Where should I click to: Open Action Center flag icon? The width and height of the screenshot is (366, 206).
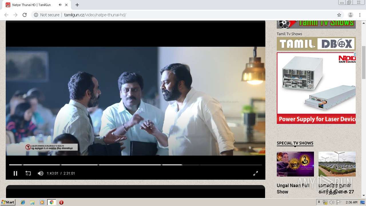pyautogui.click(x=339, y=202)
